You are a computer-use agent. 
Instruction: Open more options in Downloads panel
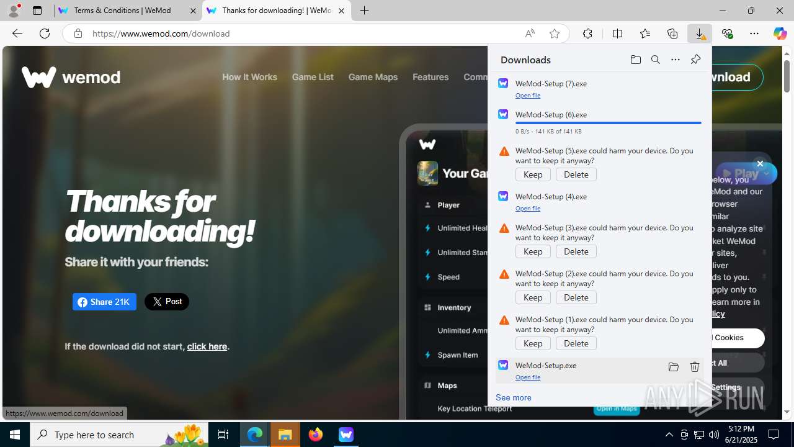point(675,60)
